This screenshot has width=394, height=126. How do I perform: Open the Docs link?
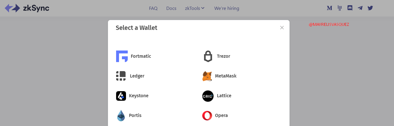[x=171, y=8]
